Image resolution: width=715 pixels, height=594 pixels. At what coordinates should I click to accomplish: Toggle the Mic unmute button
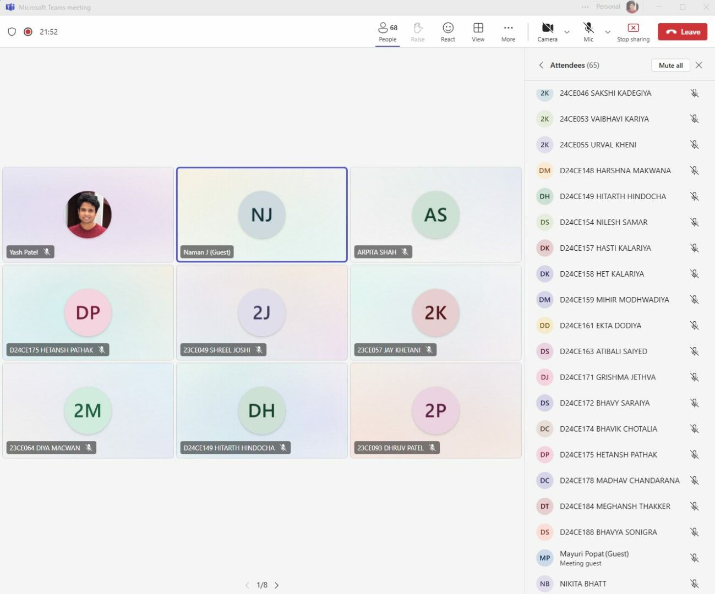coord(588,32)
